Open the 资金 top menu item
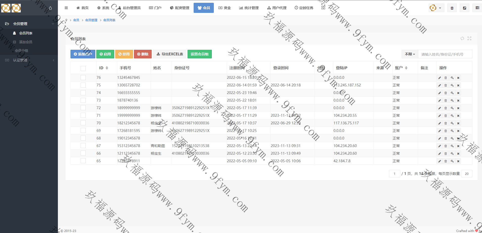Viewport: 482px width, 233px height. [x=225, y=8]
